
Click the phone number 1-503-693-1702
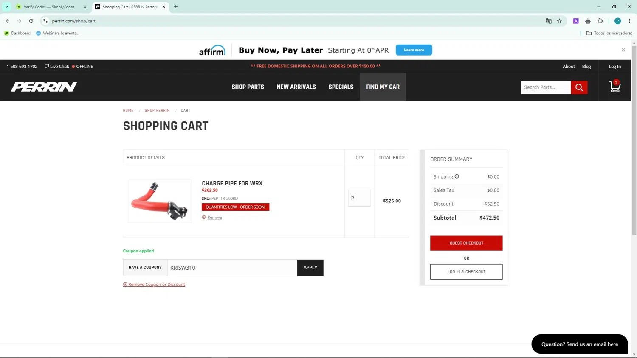[22, 66]
